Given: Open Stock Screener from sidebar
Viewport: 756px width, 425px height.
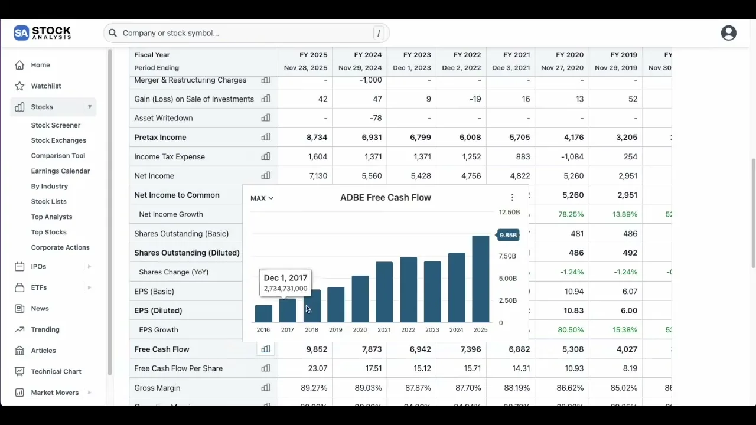Looking at the screenshot, I should pyautogui.click(x=56, y=125).
